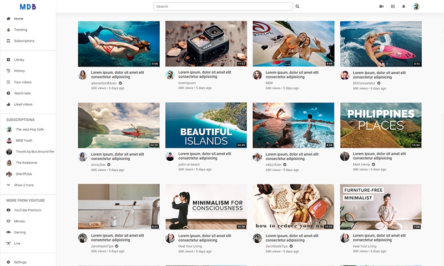The height and width of the screenshot is (266, 444).
Task: Click the MDB Youth channel avatar
Action: [x=9, y=141]
